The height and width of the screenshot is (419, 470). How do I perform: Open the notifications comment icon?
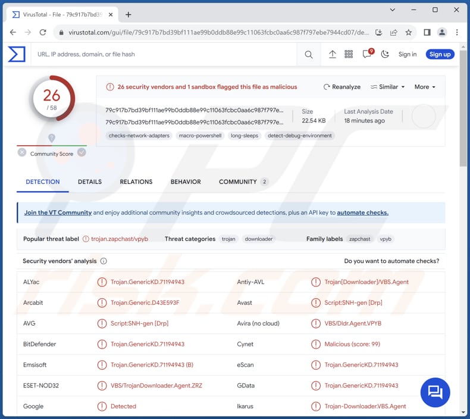click(x=367, y=54)
